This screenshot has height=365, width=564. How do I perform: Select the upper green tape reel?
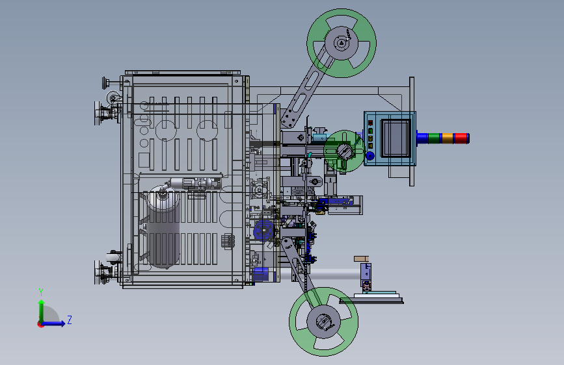pyautogui.click(x=342, y=43)
